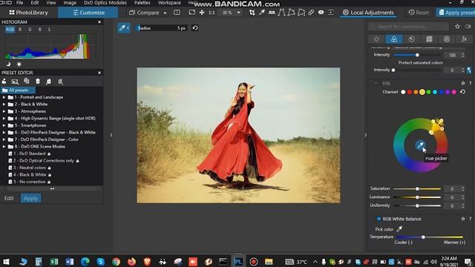Open the Workspace menu

[169, 3]
